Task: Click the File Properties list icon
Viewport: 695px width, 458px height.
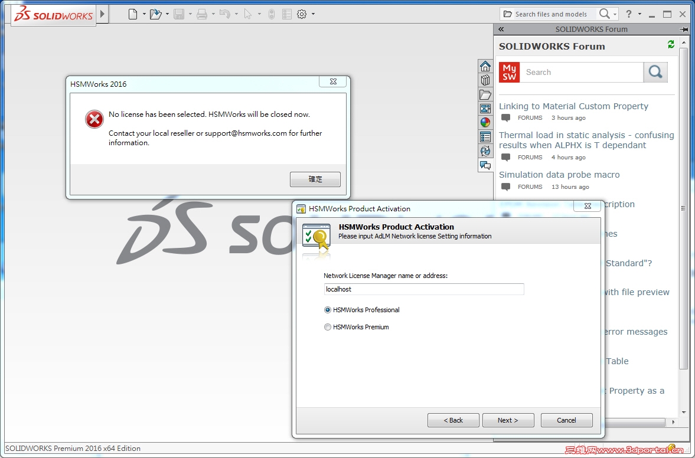Action: (x=287, y=14)
